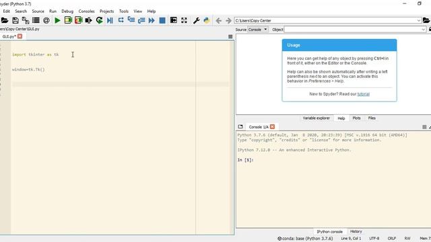
Task: Toggle fullscreen mode icon
Action: pos(184,20)
